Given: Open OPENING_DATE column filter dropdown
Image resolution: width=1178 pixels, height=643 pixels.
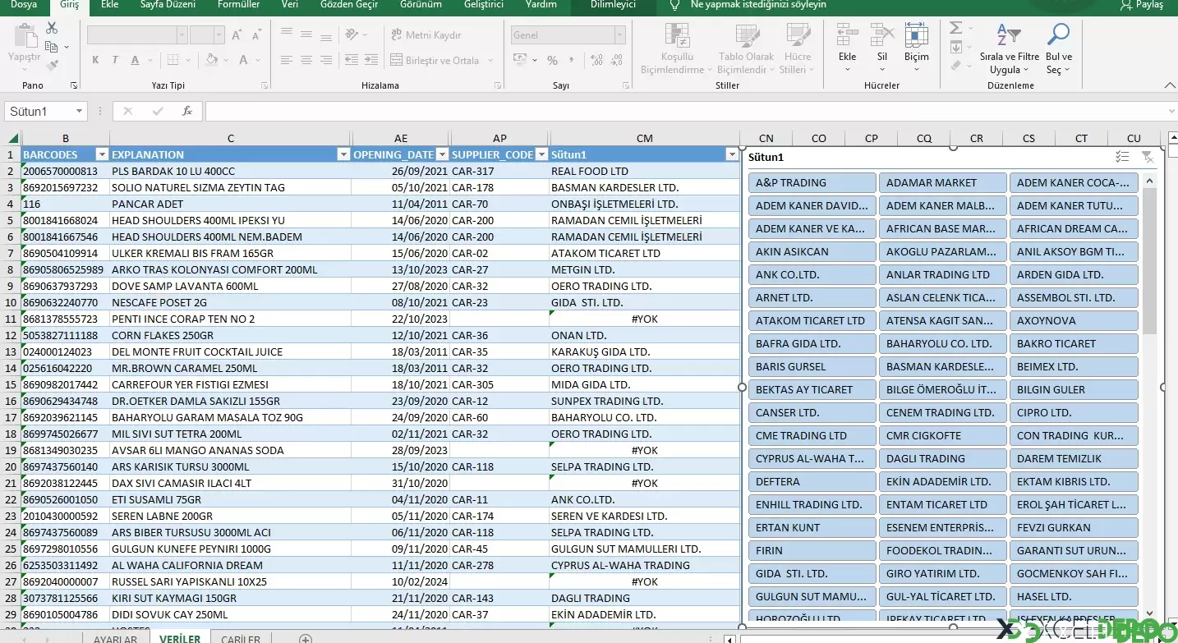Looking at the screenshot, I should click(x=442, y=154).
